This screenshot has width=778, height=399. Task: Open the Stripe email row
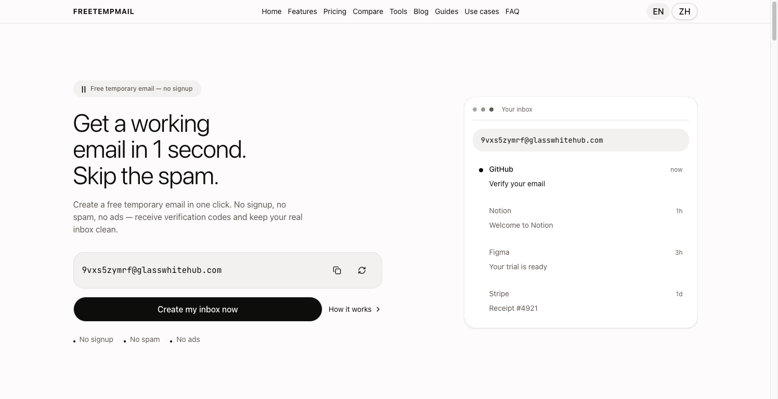pos(581,301)
